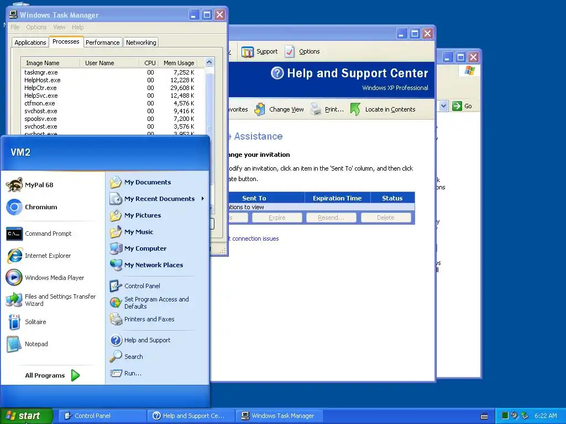Switch to Help and Support Center taskbar button
566x424 pixels.
point(191,416)
